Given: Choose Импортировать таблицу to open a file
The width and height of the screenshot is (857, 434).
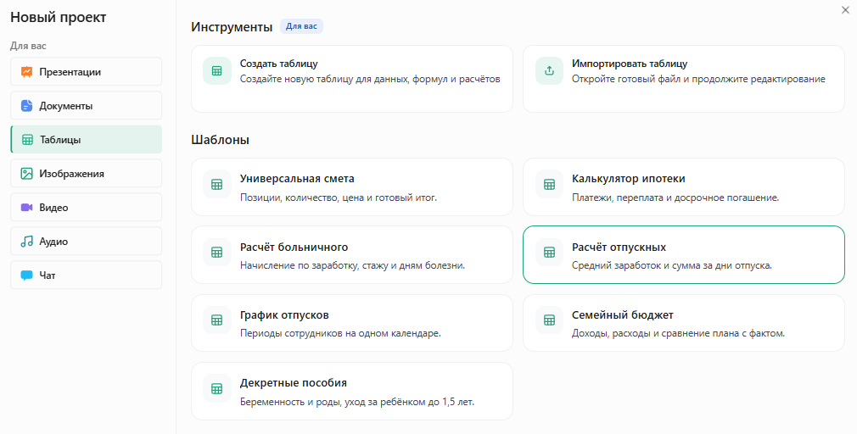Looking at the screenshot, I should [x=684, y=79].
